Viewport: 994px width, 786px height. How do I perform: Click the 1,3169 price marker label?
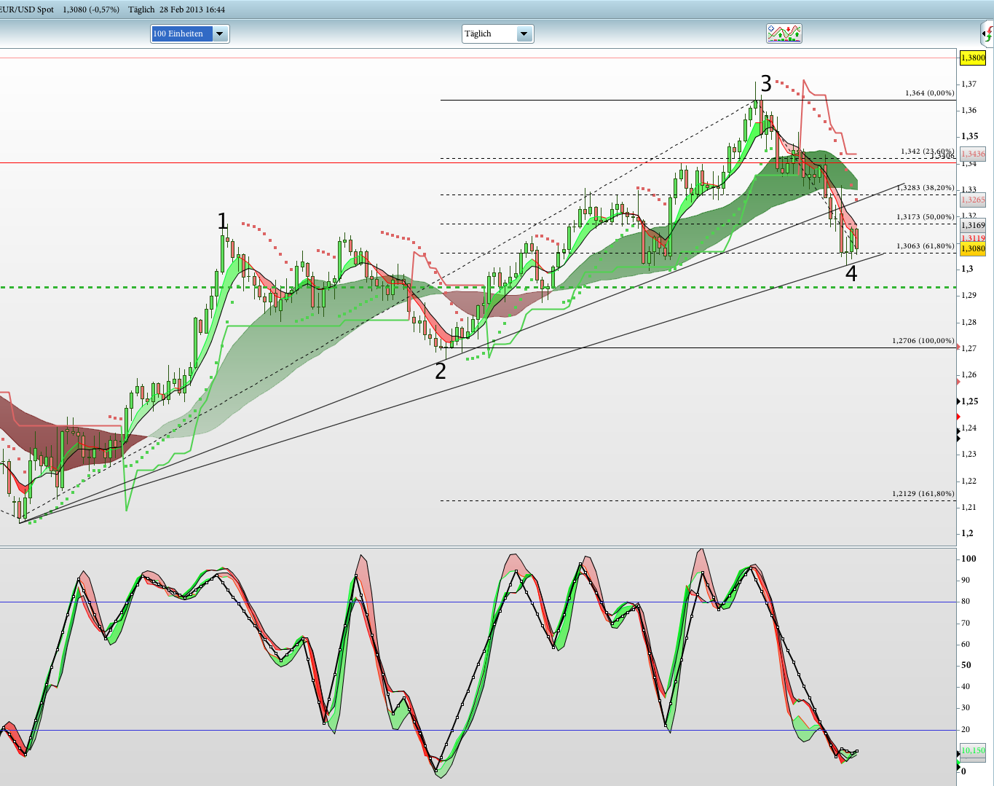[x=972, y=225]
